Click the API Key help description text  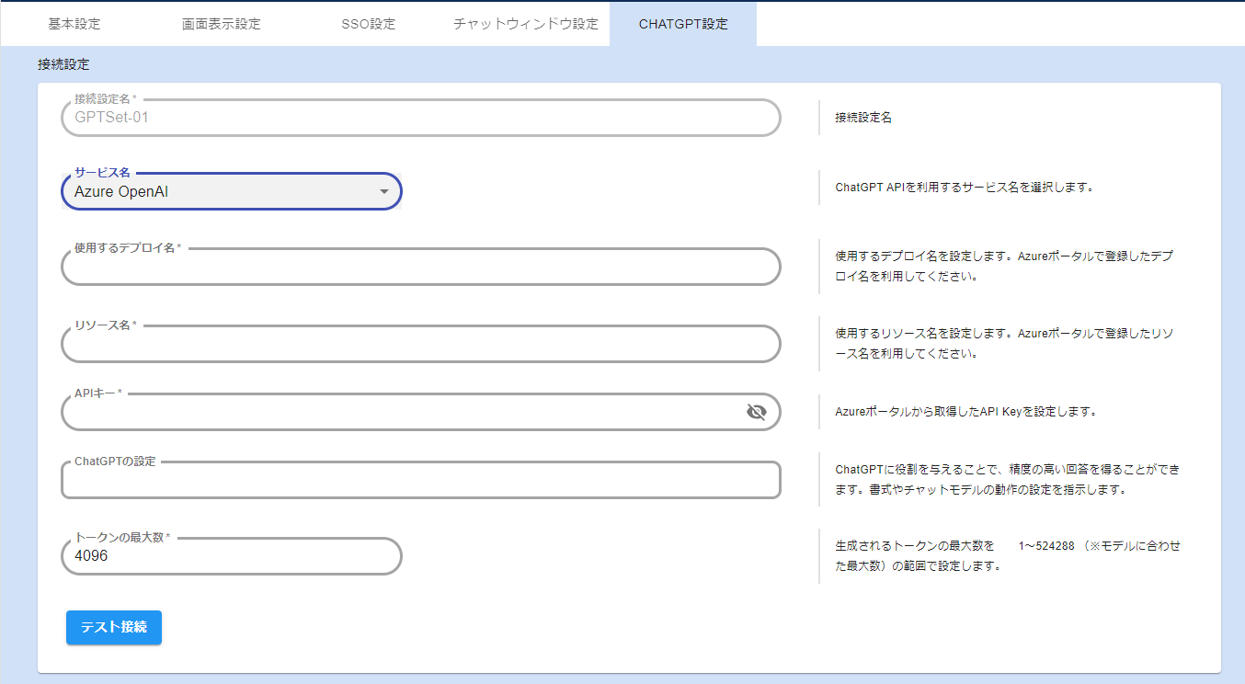pyautogui.click(x=965, y=412)
